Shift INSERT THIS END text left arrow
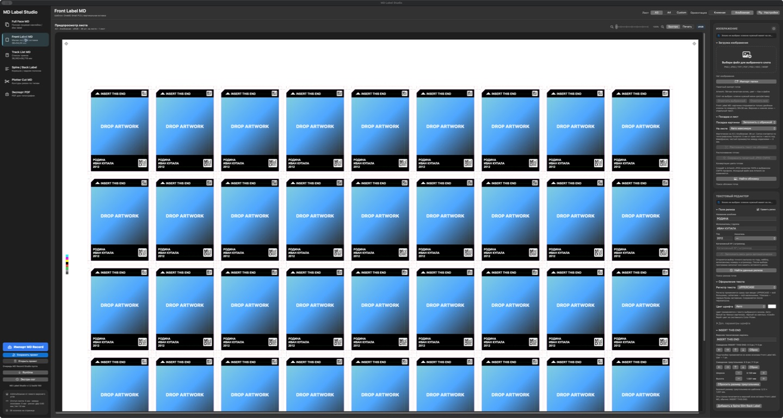783x418 pixels. click(x=719, y=350)
